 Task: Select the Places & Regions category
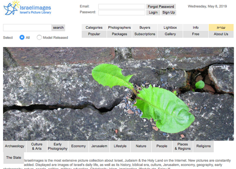point(183,146)
